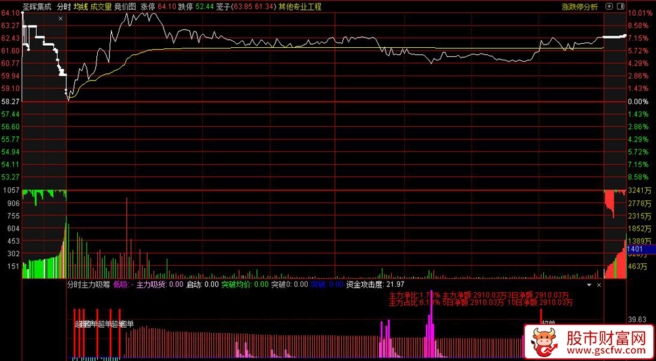Toggle the side panel layout icon at top right

pyautogui.click(x=621, y=7)
